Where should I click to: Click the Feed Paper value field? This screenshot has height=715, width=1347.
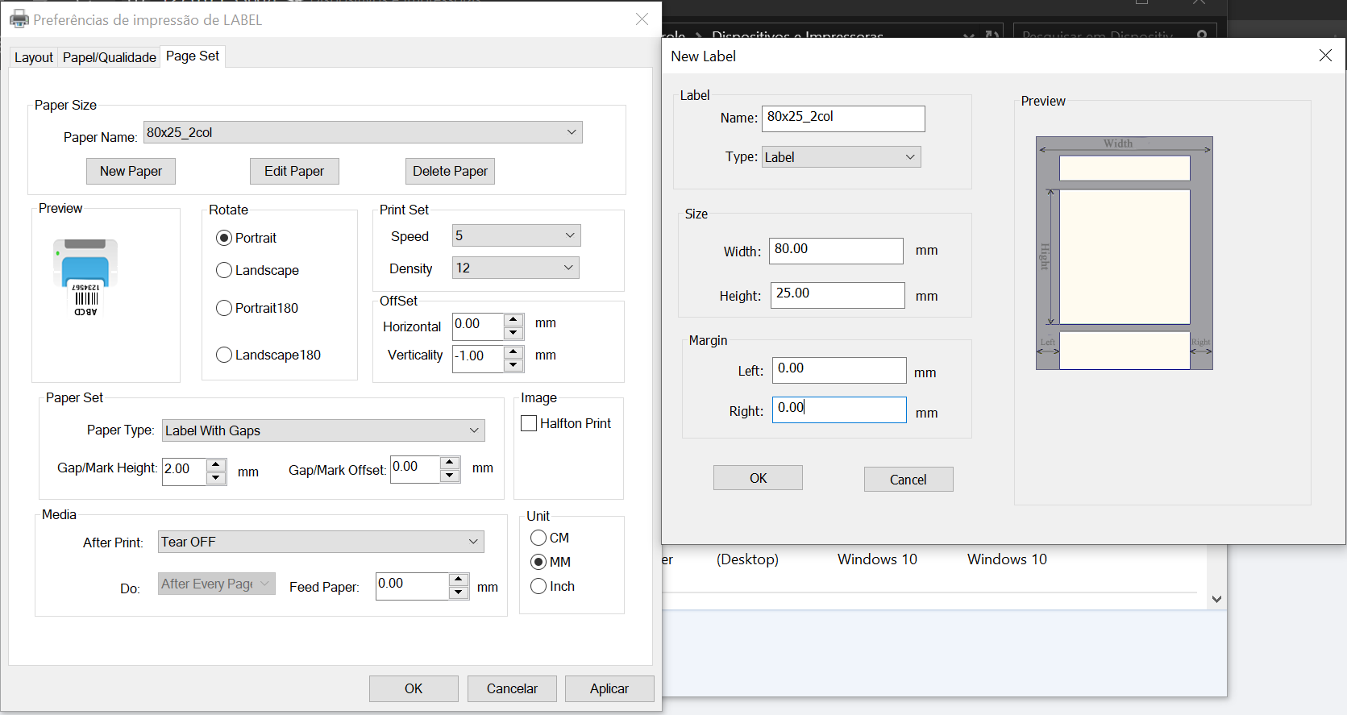point(412,586)
